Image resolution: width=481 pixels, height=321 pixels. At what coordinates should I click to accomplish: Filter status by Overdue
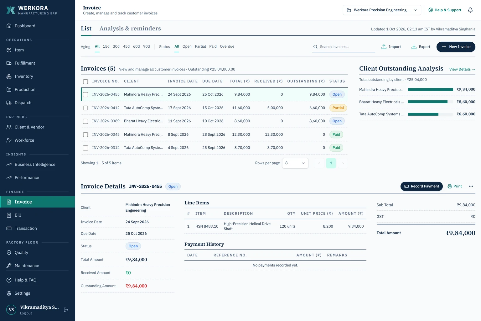coord(227,46)
